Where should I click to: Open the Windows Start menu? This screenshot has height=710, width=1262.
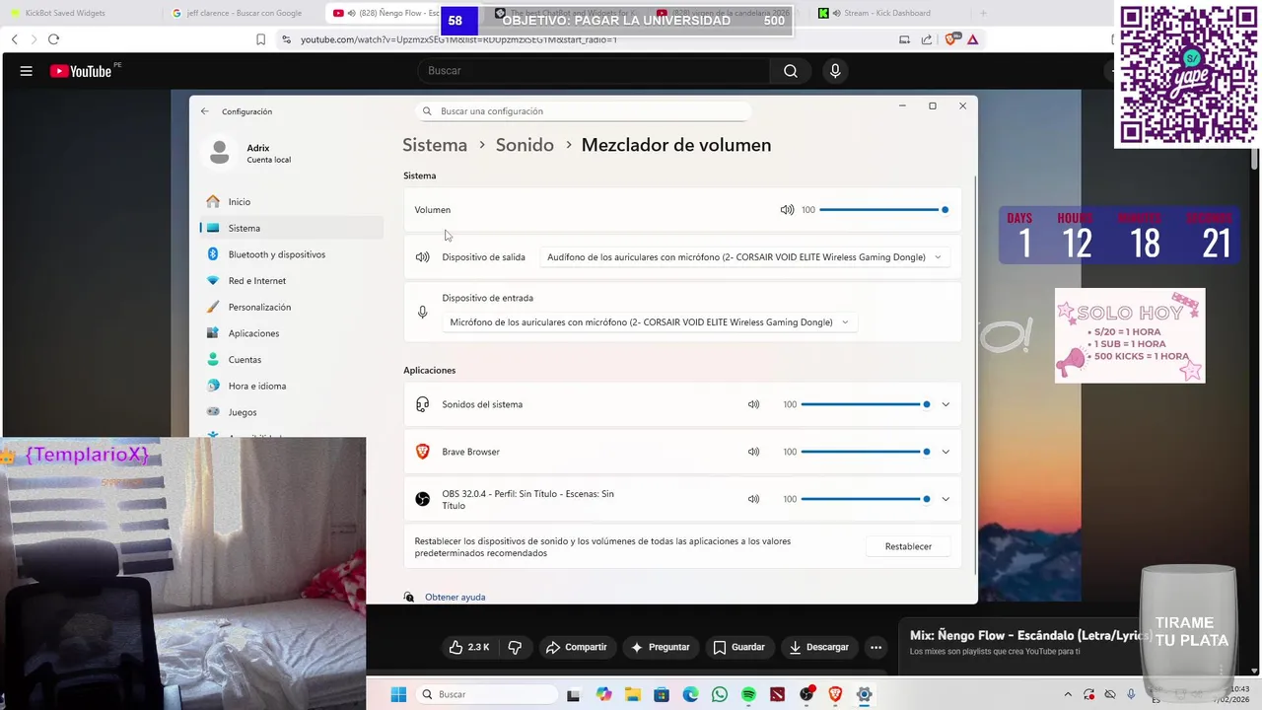tap(398, 694)
